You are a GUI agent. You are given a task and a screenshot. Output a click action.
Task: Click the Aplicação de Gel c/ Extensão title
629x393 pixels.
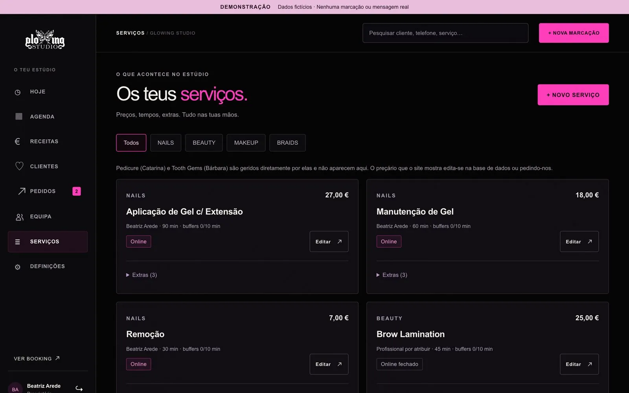(x=184, y=212)
